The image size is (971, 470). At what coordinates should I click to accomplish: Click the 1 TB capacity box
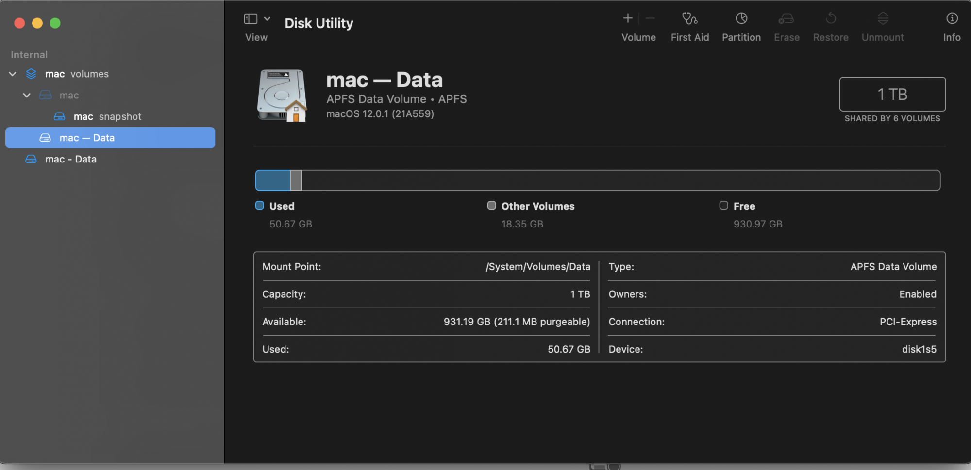[892, 94]
